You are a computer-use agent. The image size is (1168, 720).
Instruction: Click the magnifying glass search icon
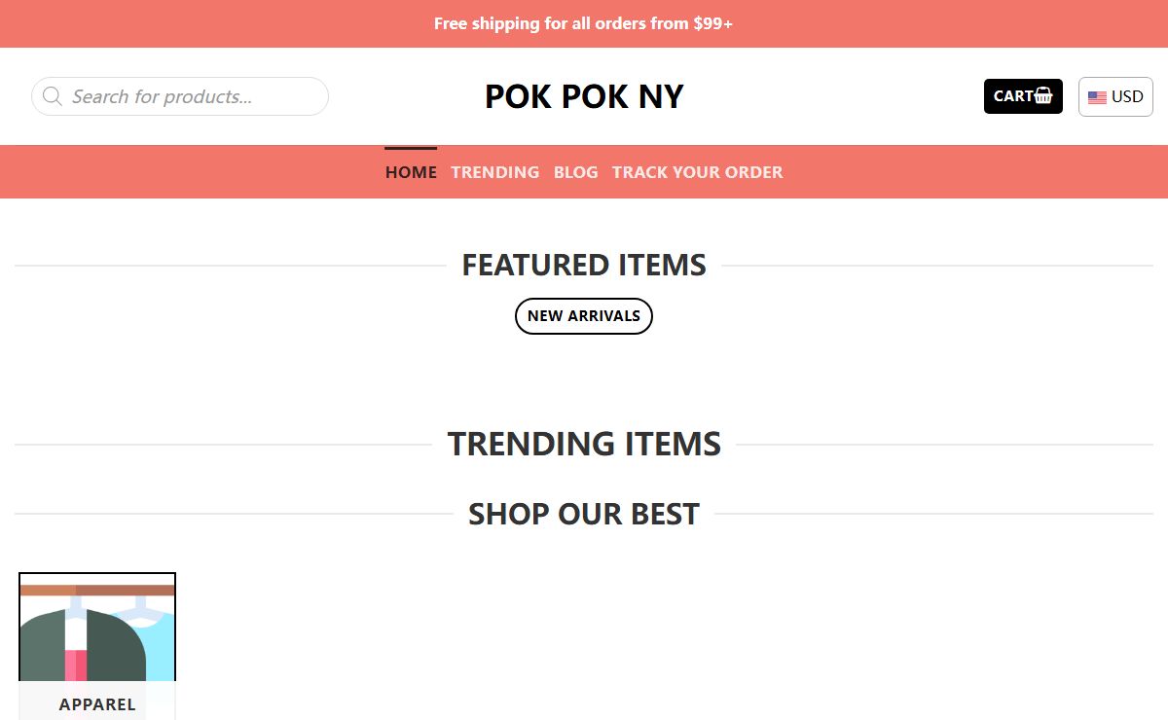click(x=53, y=96)
